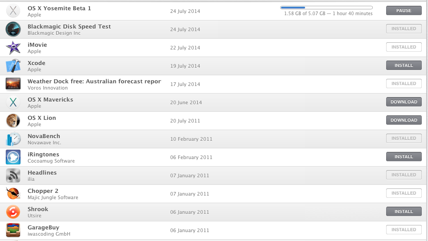Download OS X Lion

click(x=404, y=120)
